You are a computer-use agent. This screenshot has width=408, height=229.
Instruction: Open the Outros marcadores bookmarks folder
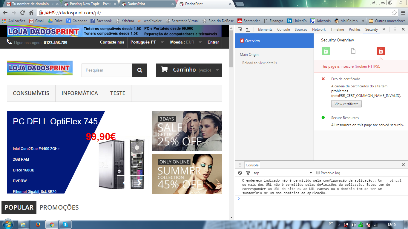pos(387,21)
